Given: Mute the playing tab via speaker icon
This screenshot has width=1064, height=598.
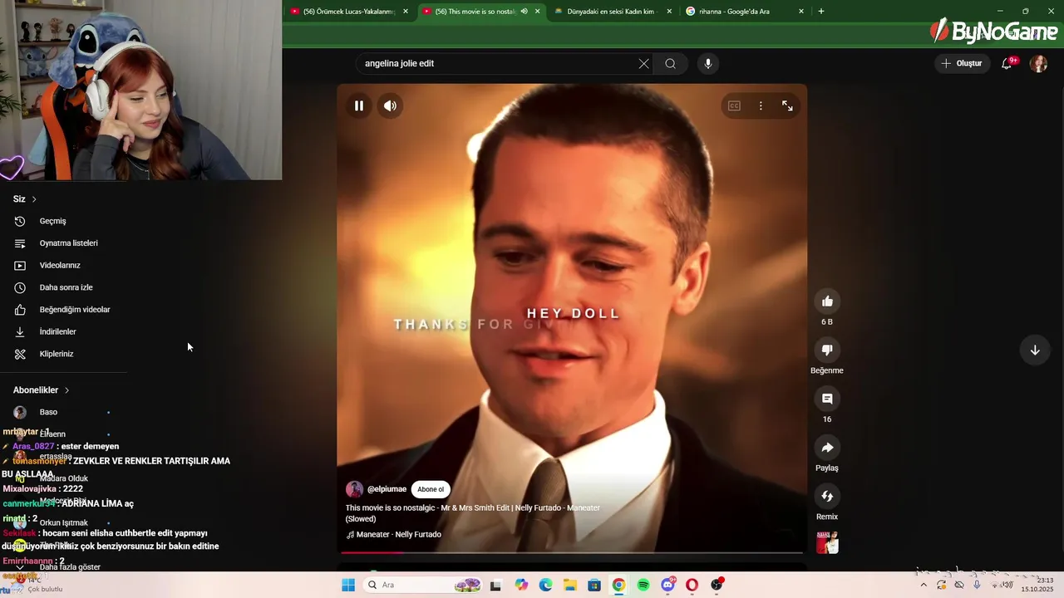Looking at the screenshot, I should [524, 12].
